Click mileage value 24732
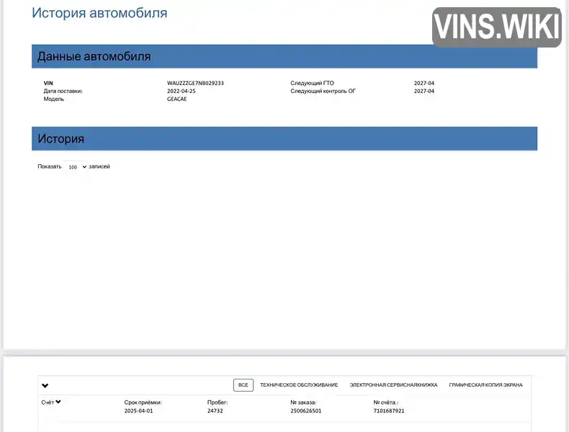Image resolution: width=569 pixels, height=432 pixels. coord(215,410)
